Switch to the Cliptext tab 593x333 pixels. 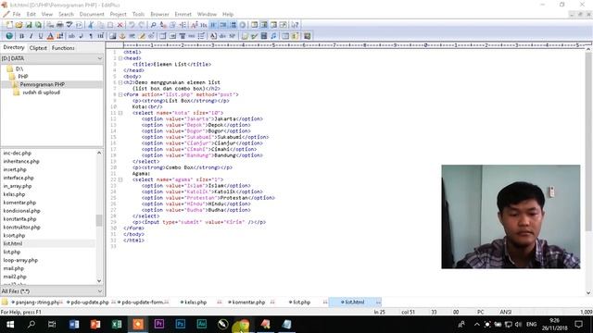(38, 48)
